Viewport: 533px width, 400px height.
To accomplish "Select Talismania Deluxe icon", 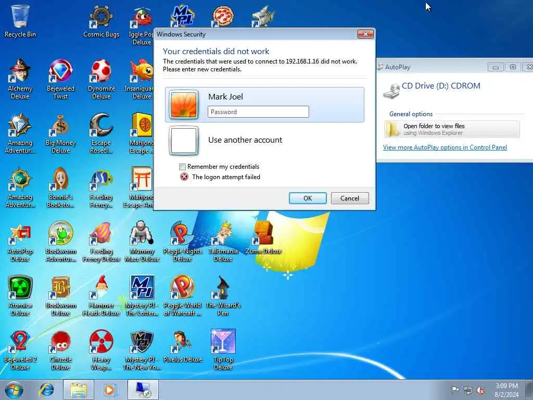I will pyautogui.click(x=223, y=242).
